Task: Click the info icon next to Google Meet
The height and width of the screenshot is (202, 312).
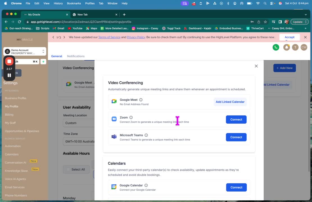Action: 141,100
